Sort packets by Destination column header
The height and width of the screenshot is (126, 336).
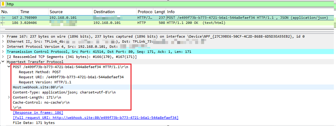pyautogui.click(x=114, y=12)
